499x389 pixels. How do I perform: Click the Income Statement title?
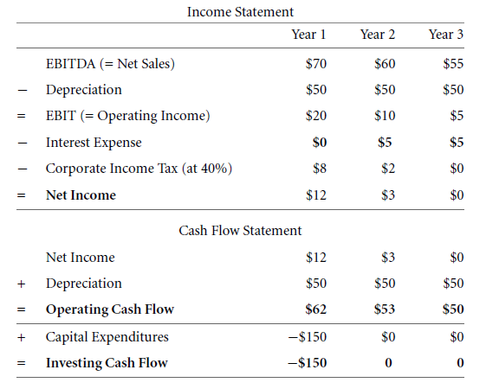[x=240, y=12]
